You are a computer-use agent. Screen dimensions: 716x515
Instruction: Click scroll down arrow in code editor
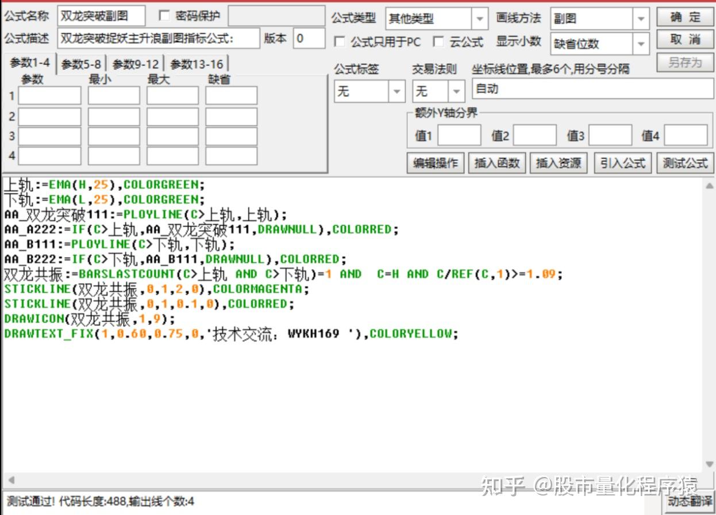709,464
